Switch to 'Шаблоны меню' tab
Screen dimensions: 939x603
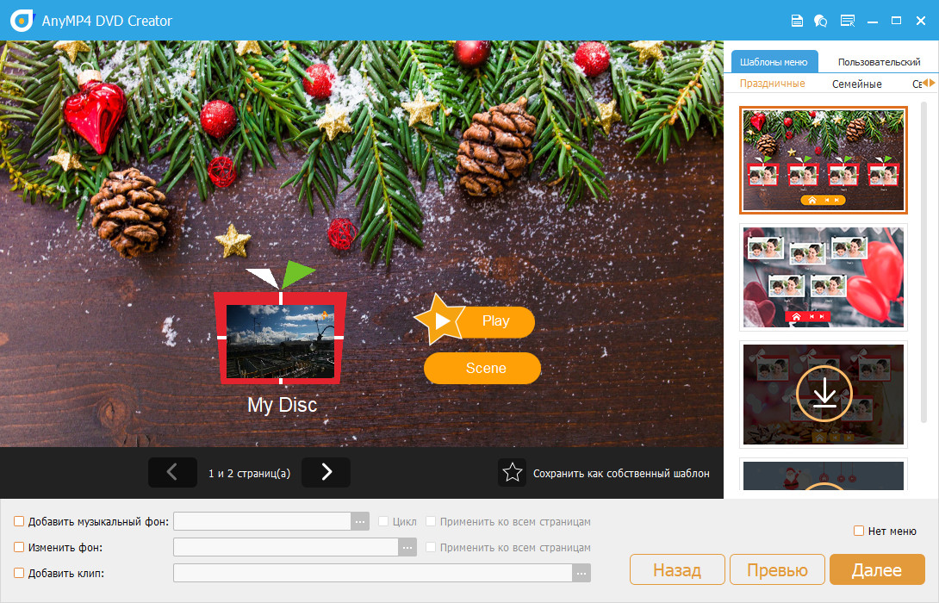click(774, 62)
